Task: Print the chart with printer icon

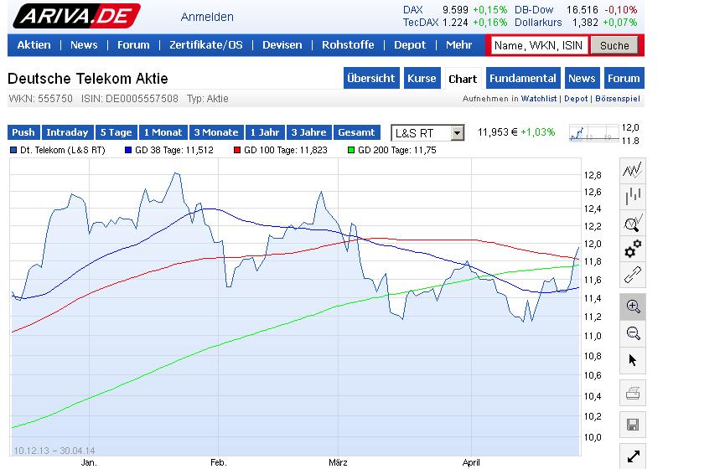Action: (x=633, y=393)
